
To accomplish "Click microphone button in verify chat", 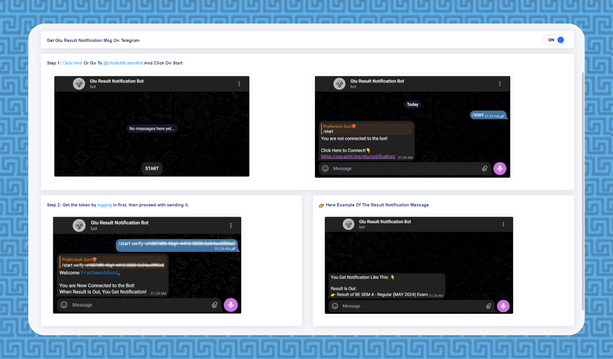I will [x=231, y=305].
